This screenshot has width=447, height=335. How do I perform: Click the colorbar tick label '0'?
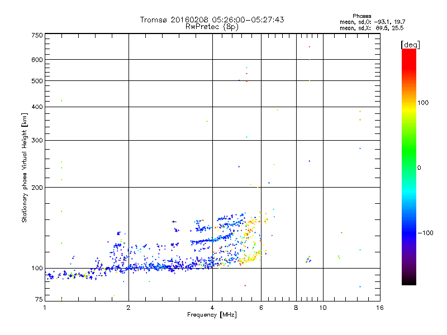click(x=419, y=168)
